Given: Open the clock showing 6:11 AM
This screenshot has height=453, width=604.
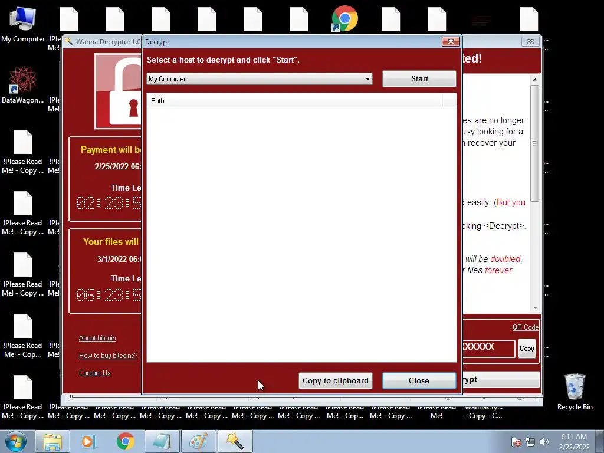Looking at the screenshot, I should pos(574,442).
